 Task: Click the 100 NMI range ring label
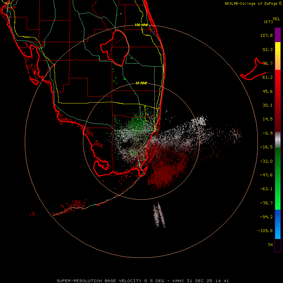click(141, 25)
